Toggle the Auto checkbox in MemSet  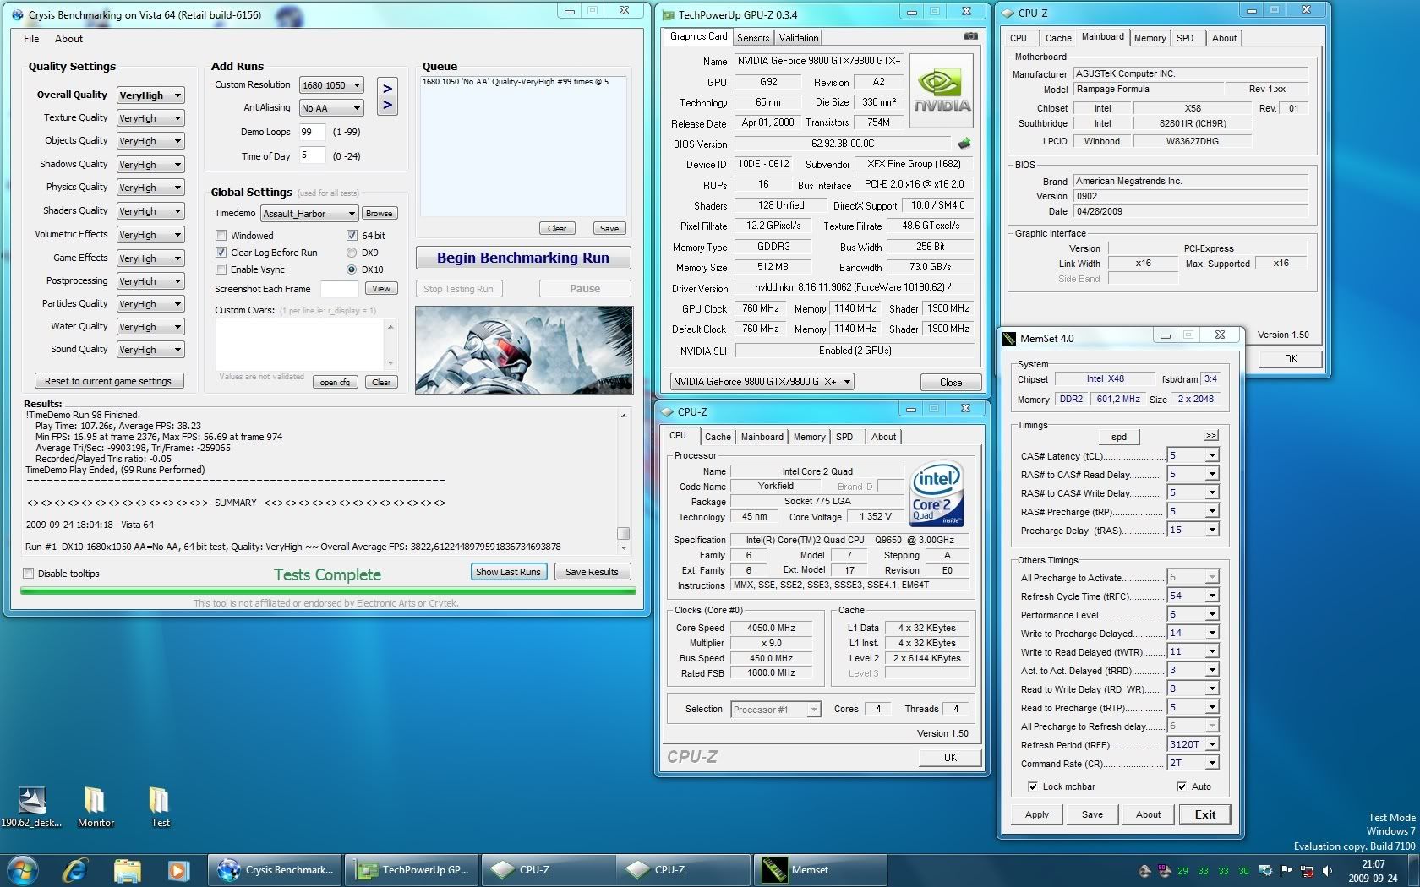coord(1181,786)
